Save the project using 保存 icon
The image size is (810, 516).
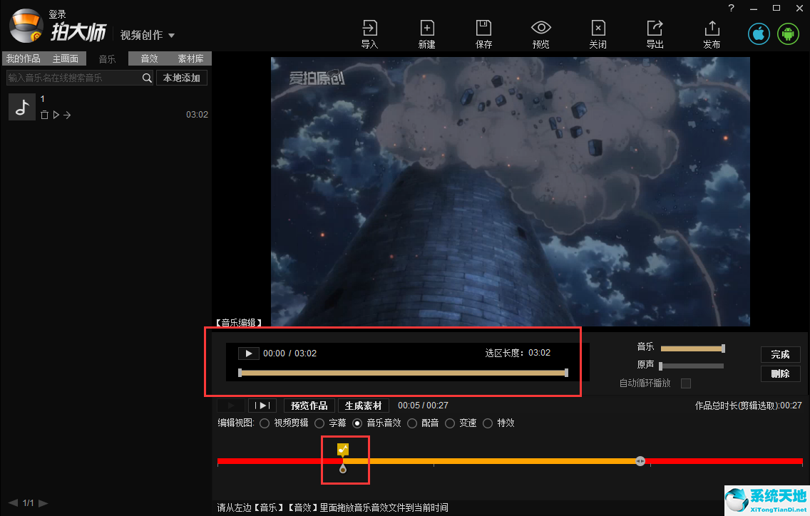pyautogui.click(x=483, y=33)
